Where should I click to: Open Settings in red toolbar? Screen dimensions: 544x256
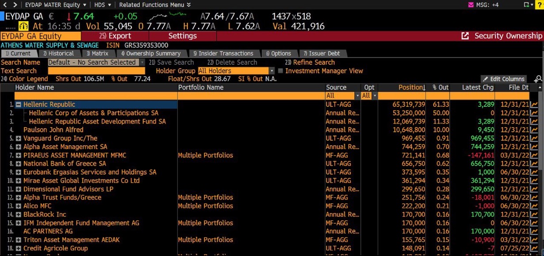(182, 36)
